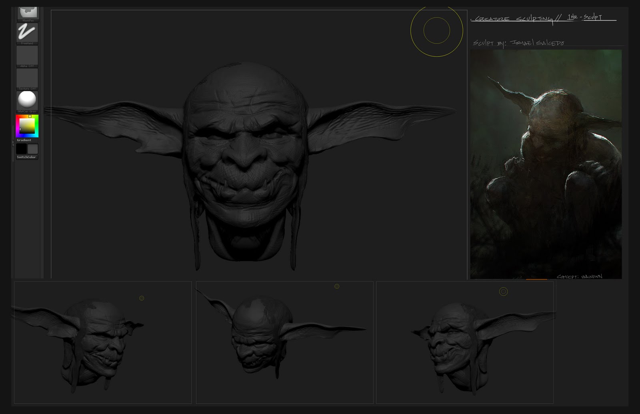Open the Texture Off slot
The image size is (640, 414).
point(27,79)
